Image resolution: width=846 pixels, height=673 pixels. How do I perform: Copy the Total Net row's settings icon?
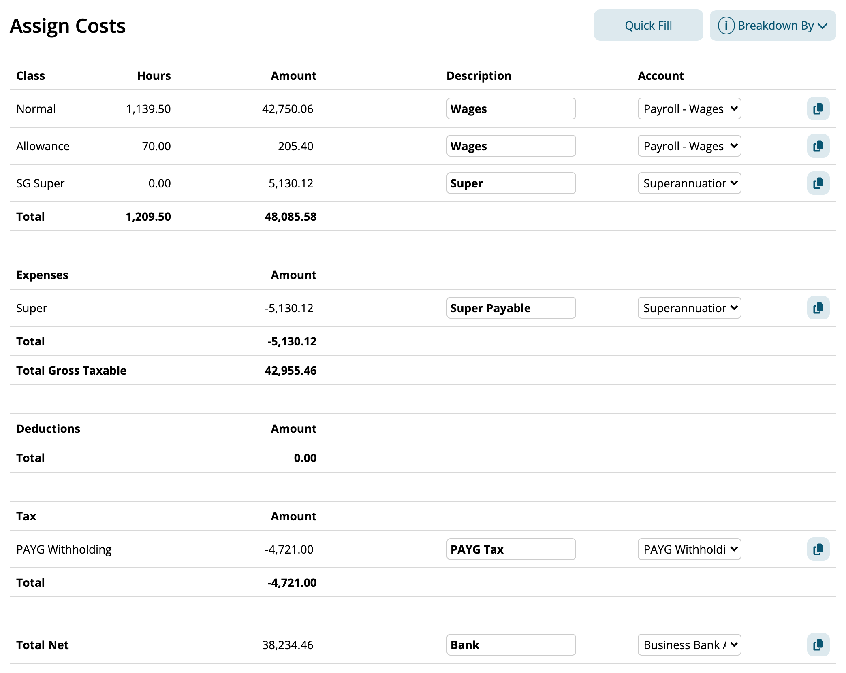click(818, 645)
